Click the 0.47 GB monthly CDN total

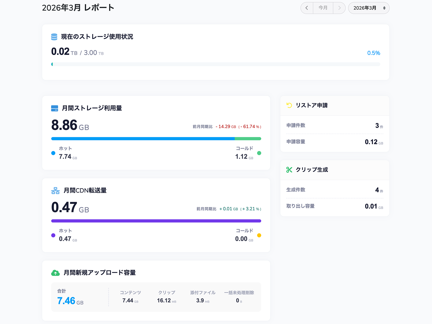click(70, 208)
